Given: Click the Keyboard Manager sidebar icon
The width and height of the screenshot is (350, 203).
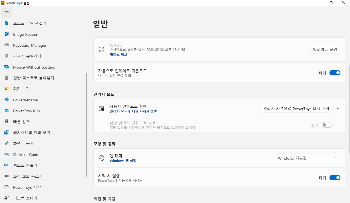Looking at the screenshot, I should coord(7,45).
